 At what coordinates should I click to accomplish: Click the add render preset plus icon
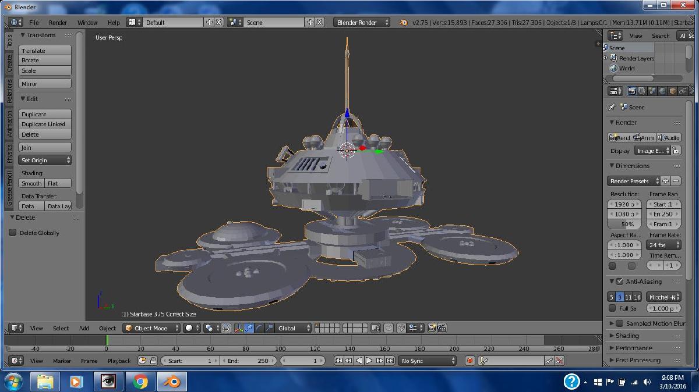coord(666,181)
